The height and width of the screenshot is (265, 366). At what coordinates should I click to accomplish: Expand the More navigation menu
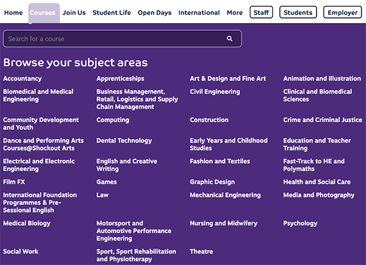[x=234, y=13]
